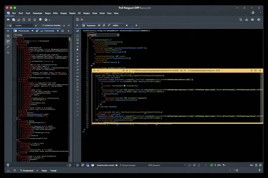Open the chevron dropdown in bottom-left footer
Viewport: 268px width, 178px height.
pos(37,171)
